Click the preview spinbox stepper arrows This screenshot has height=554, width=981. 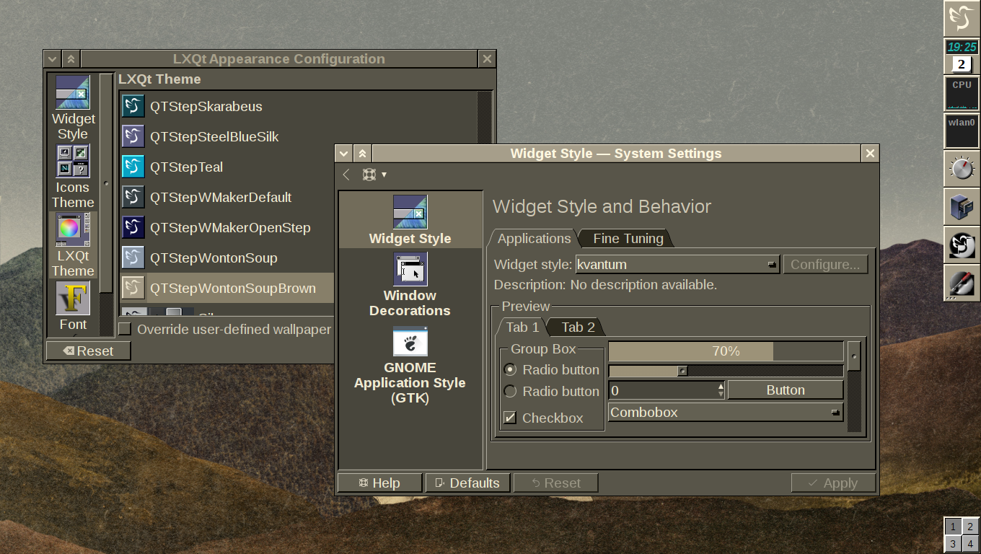tap(721, 390)
